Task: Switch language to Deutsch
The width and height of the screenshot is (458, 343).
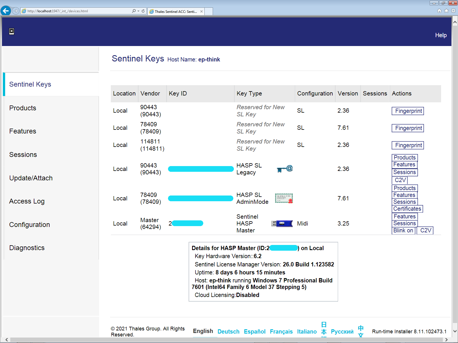Action: click(x=228, y=332)
